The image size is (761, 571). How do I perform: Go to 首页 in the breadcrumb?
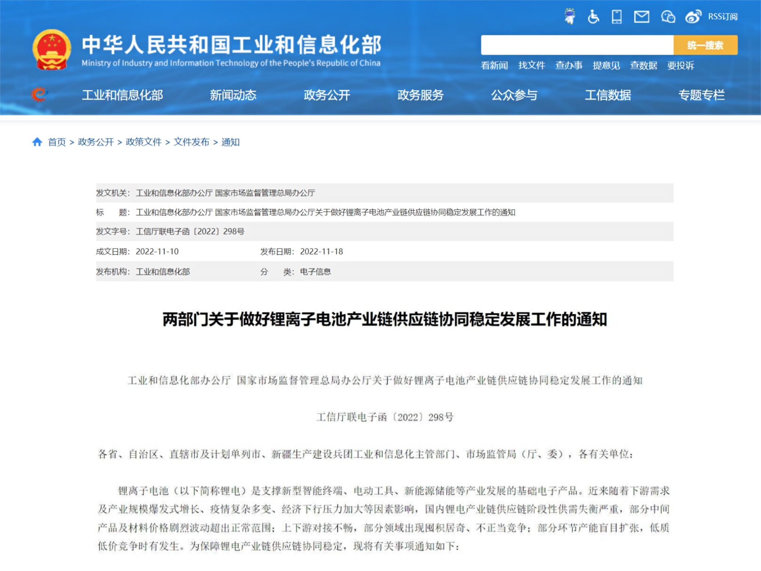coord(57,142)
